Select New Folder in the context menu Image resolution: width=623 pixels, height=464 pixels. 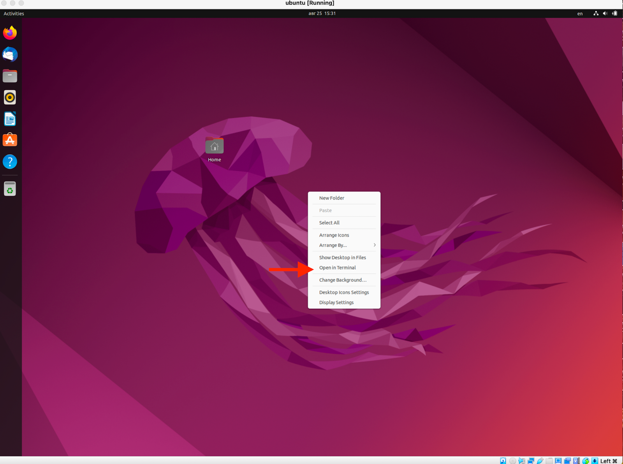[332, 198]
